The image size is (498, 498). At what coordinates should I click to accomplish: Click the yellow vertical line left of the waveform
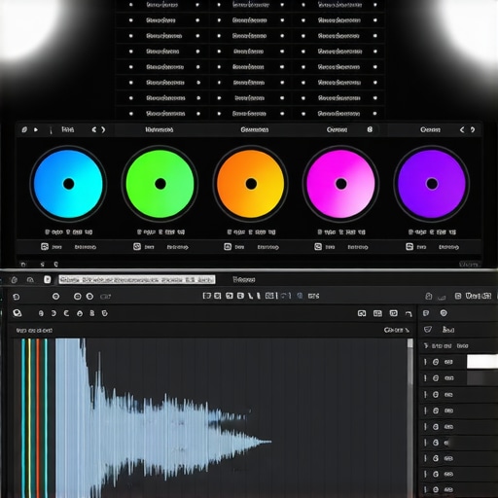(30, 418)
